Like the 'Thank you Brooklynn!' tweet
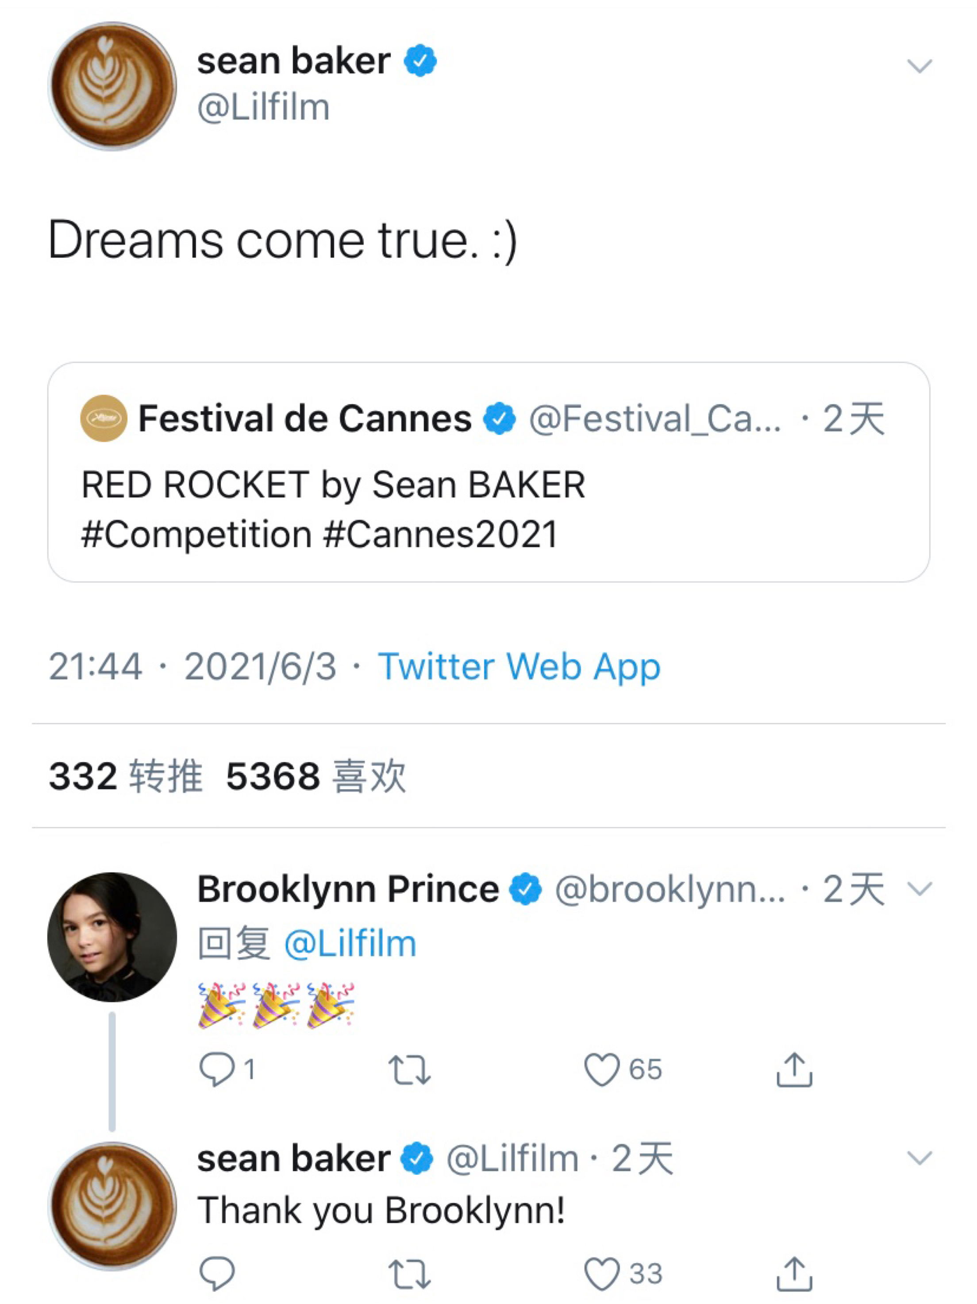 click(x=602, y=1273)
